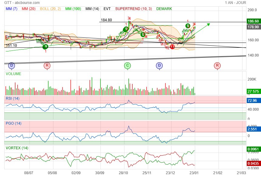Expand the VORTEX (14) indicator label
The image size is (261, 176).
coord(17,148)
